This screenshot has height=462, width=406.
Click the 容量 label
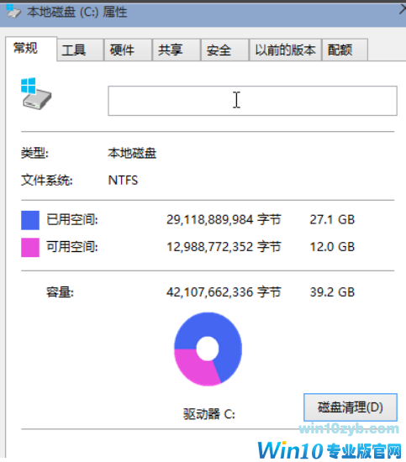[x=60, y=292]
